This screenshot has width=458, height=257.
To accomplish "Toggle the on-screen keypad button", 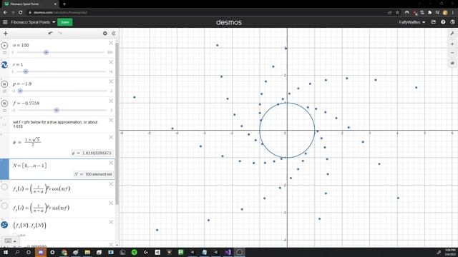I will coord(10,241).
